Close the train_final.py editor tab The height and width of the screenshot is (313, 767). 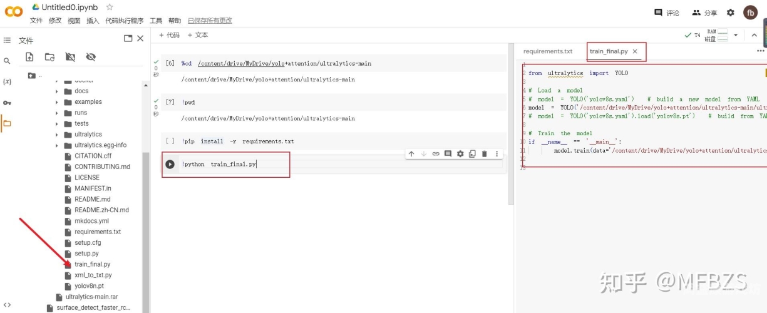click(635, 51)
